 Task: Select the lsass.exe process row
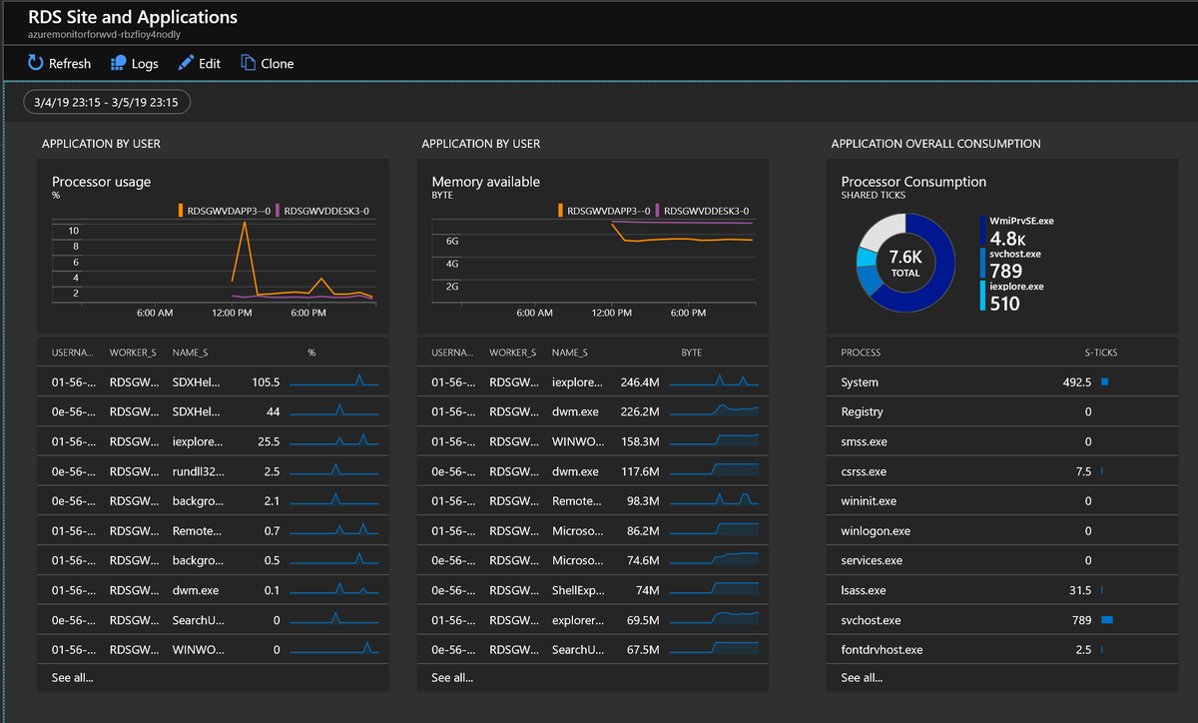[x=1002, y=590]
